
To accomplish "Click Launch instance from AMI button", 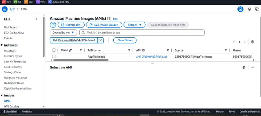I will 168,25.
